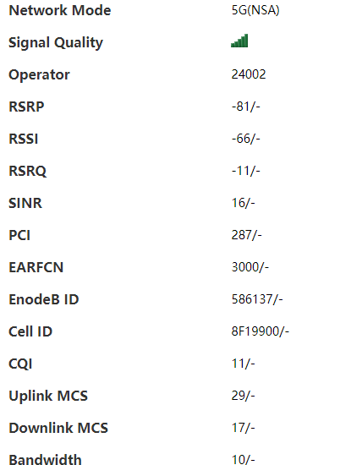The height and width of the screenshot is (465, 362).
Task: Click the RSSI value -66/-
Action: tap(245, 139)
